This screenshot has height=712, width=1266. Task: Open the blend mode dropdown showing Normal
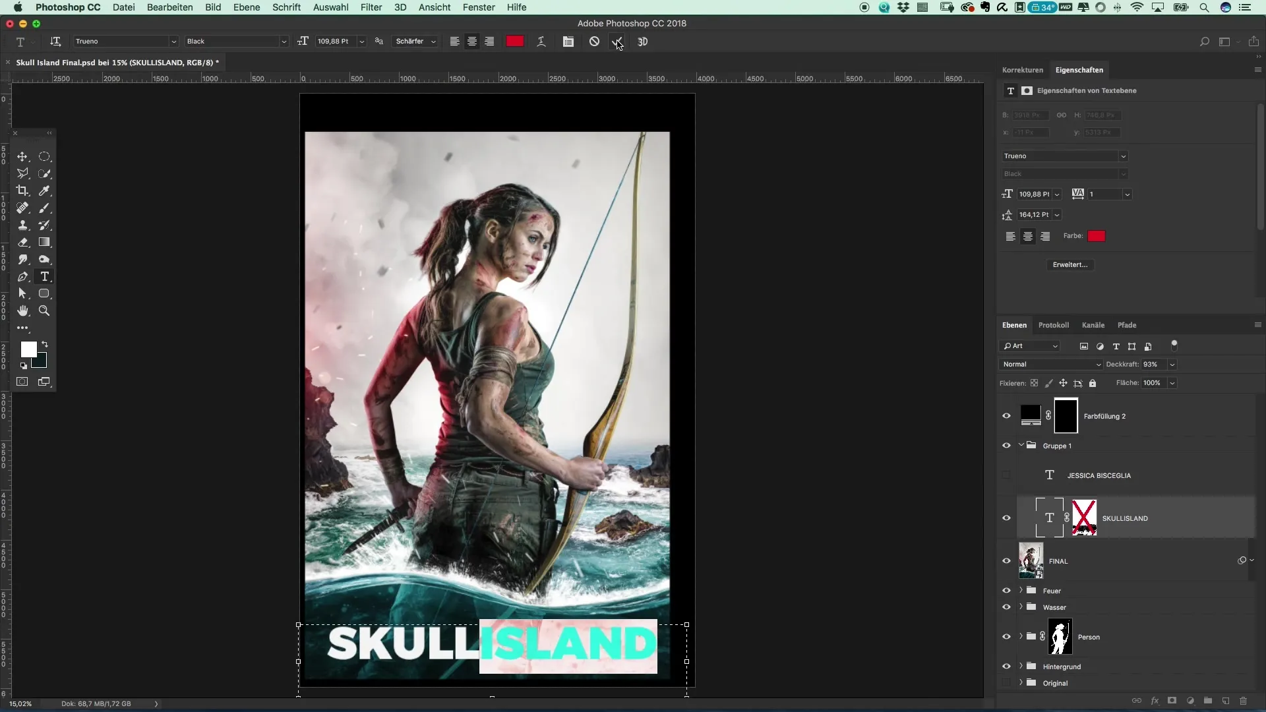(x=1050, y=365)
